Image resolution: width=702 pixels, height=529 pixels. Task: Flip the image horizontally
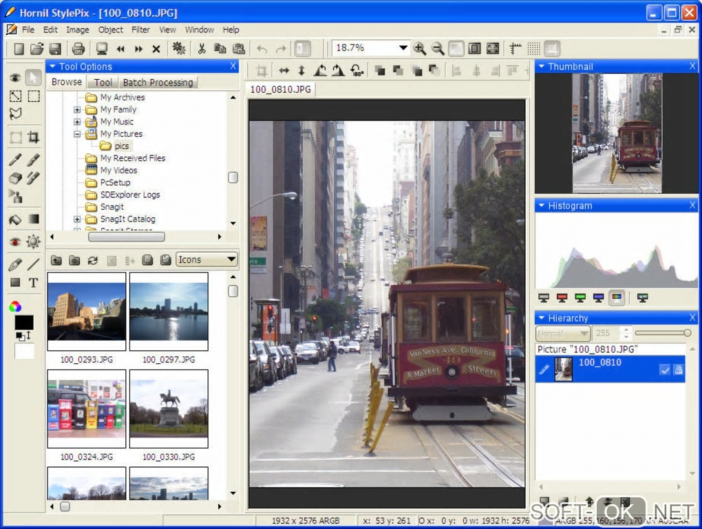click(x=284, y=70)
